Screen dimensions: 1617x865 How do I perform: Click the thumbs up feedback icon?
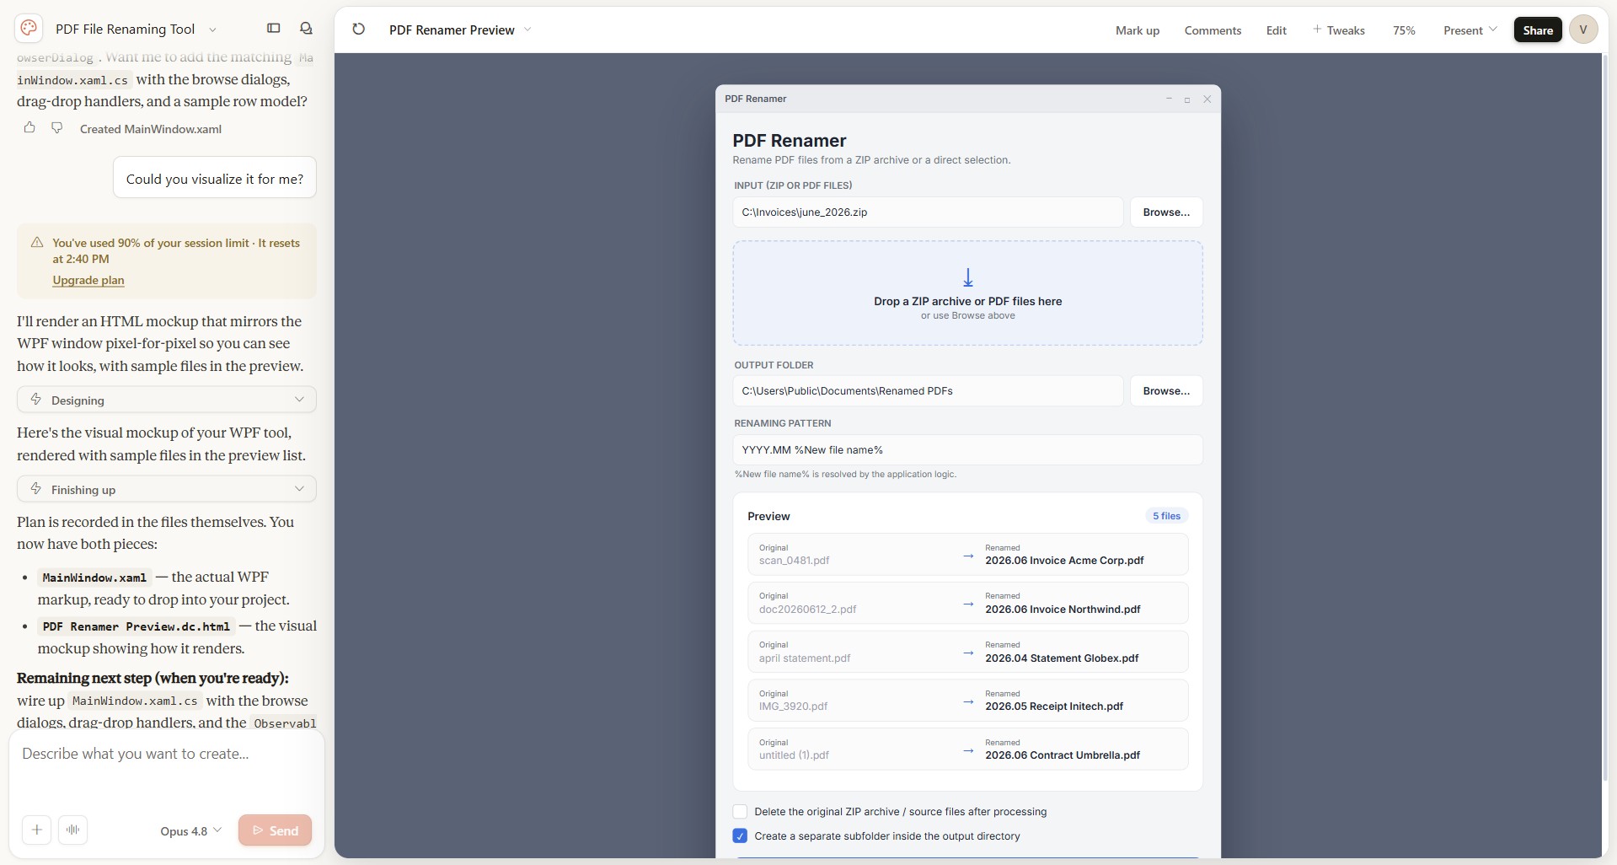coord(29,128)
